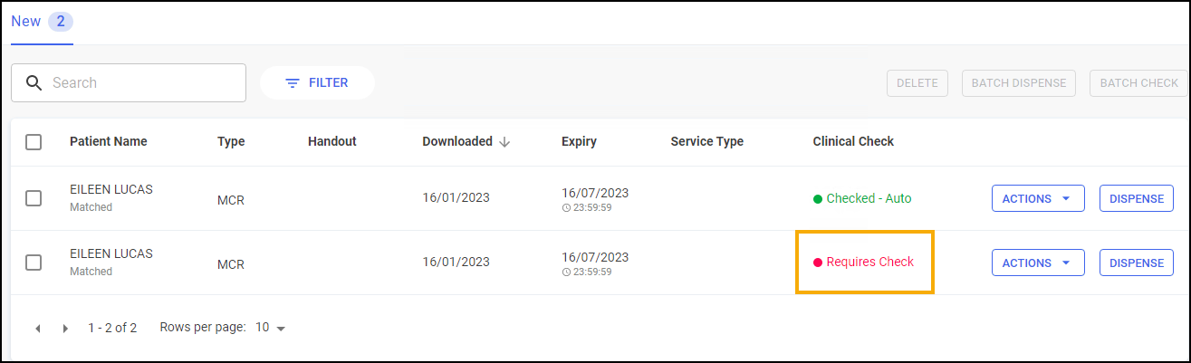Click the search magnifier icon
Screen dimensions: 1191x363
34,83
